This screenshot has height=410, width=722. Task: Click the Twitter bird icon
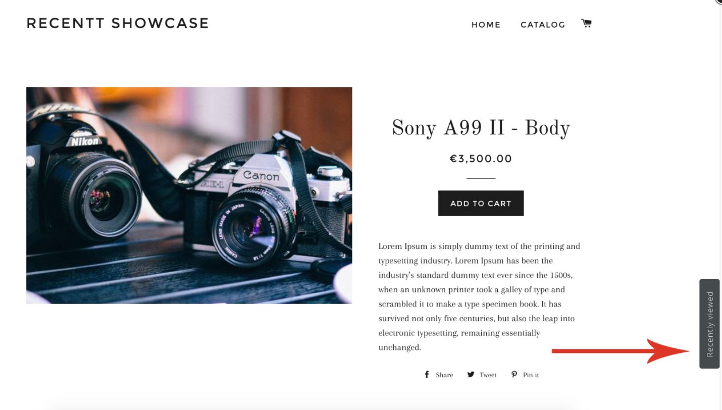(471, 375)
